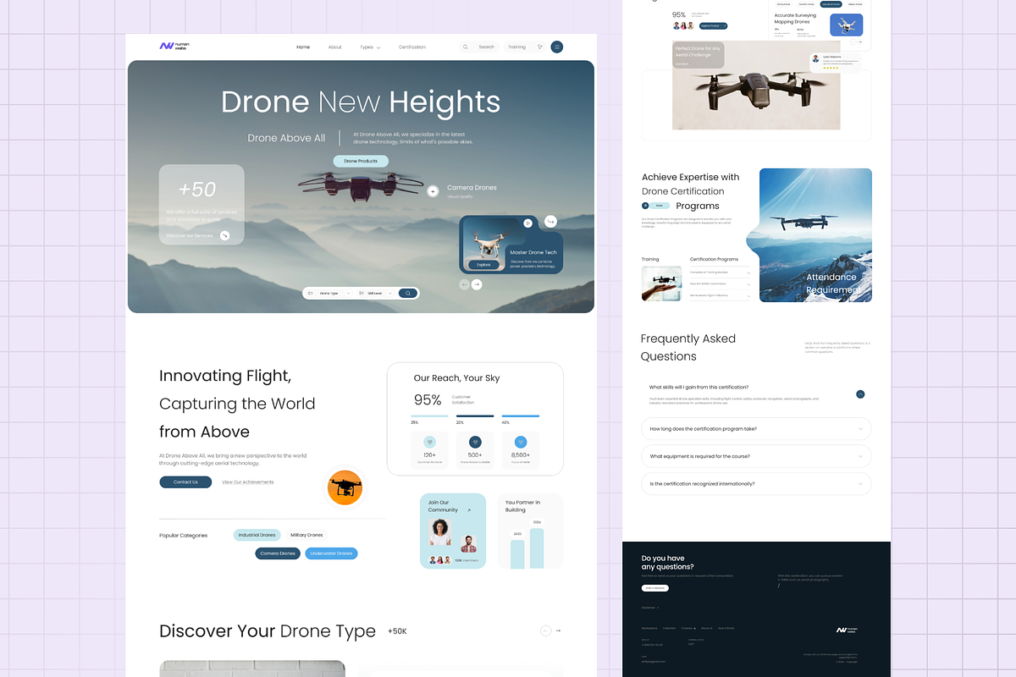The width and height of the screenshot is (1016, 677).
Task: Go to next slide with hero right arrow
Action: click(477, 285)
